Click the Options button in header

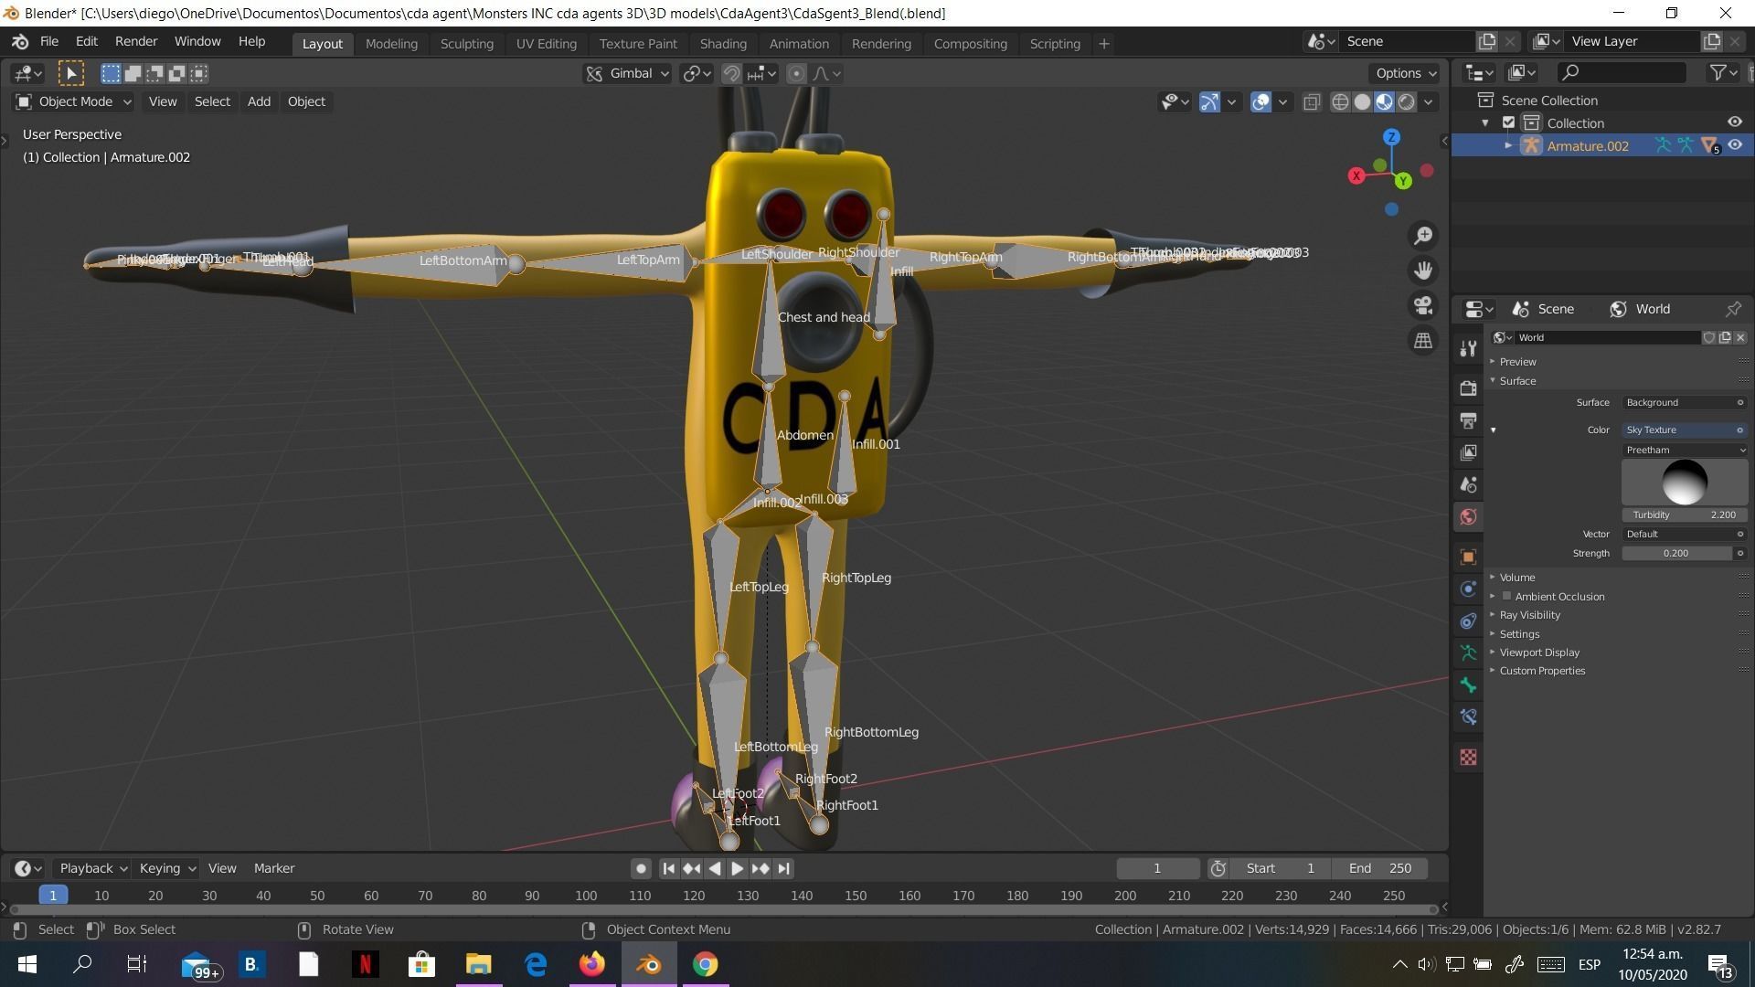tap(1405, 73)
